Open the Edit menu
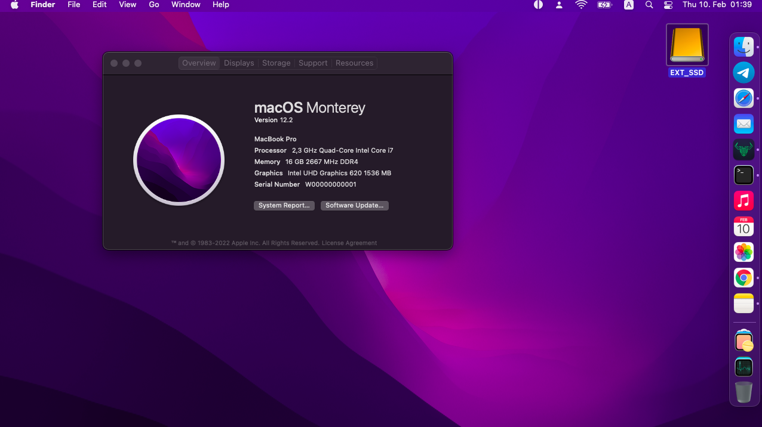This screenshot has width=762, height=427. [x=100, y=5]
